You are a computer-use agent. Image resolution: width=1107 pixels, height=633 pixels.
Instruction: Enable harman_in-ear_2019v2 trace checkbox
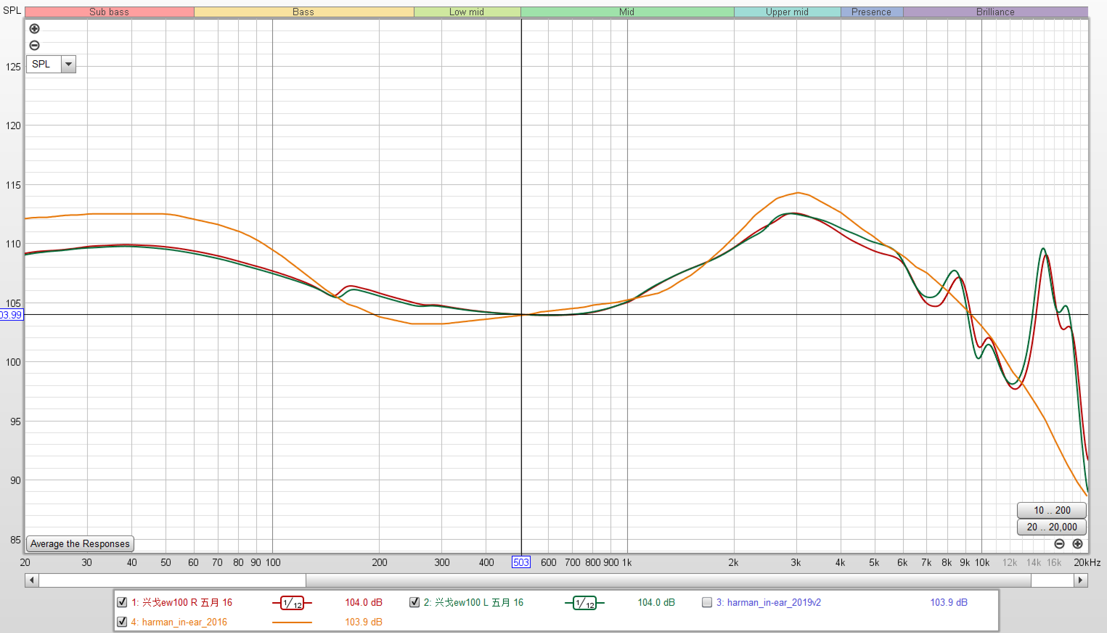coord(707,602)
